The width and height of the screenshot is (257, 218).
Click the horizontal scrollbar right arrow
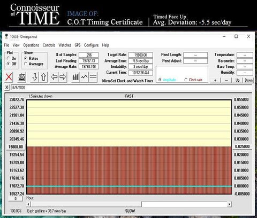coord(229,204)
